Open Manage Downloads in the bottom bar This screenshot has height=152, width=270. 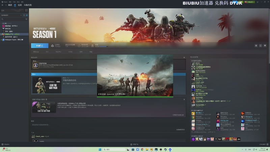pos(134,145)
